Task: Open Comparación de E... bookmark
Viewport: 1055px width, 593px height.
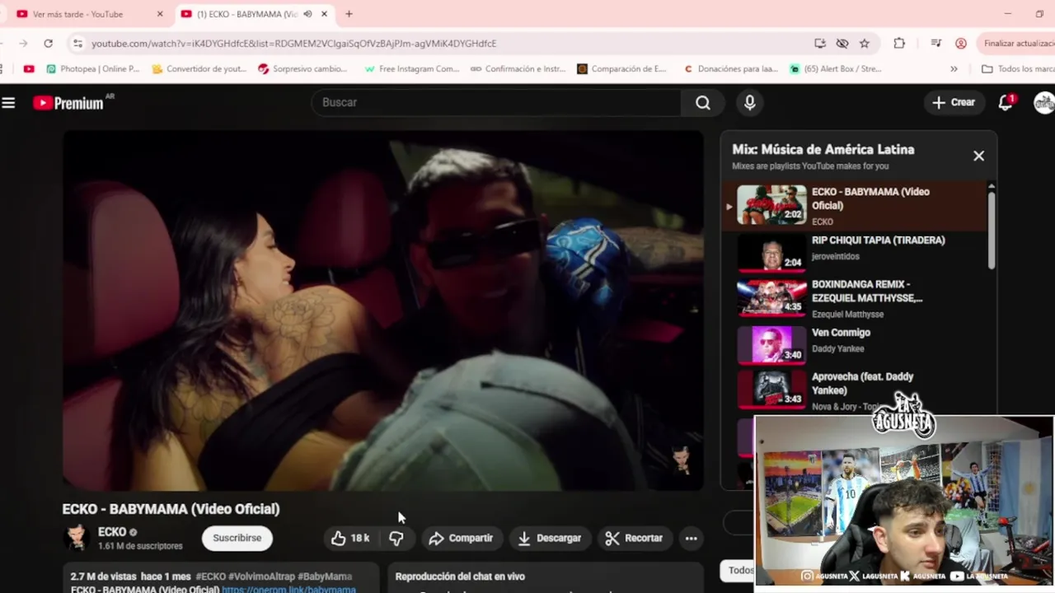Action: (x=621, y=69)
